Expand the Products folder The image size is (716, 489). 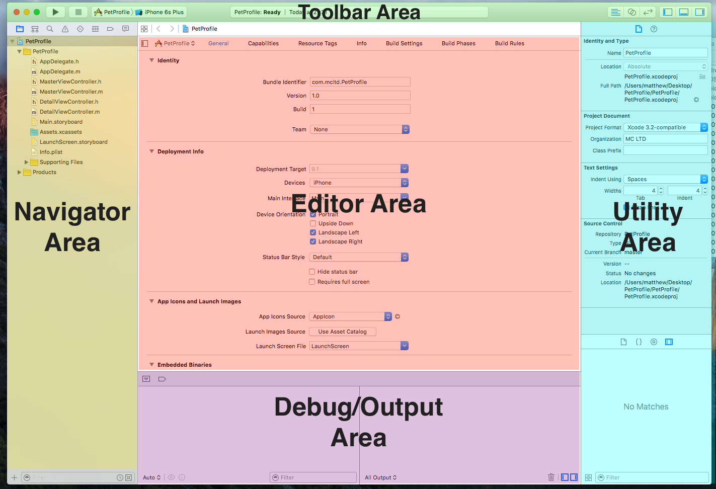19,172
